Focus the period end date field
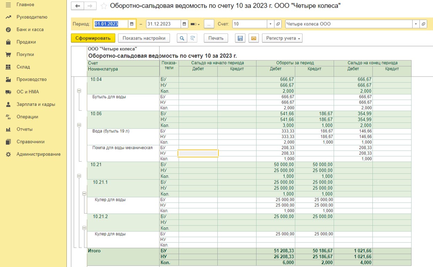Viewport: 433px width, 267px height. tap(163, 24)
